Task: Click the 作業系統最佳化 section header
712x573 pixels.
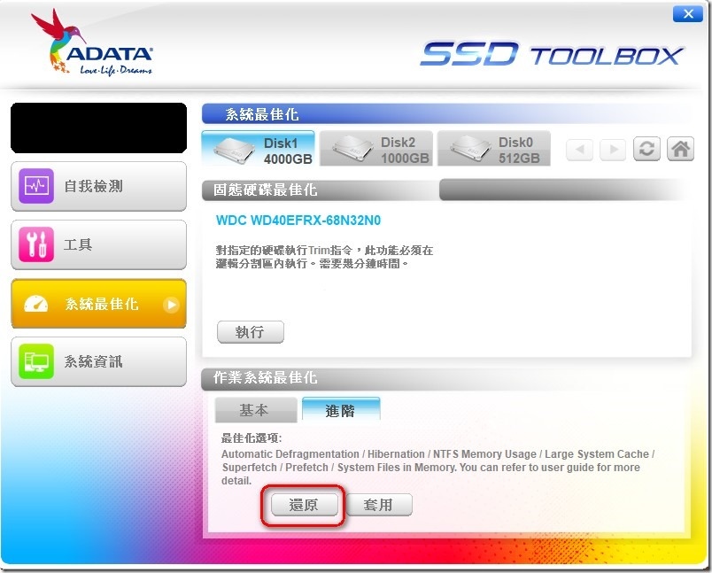Action: pyautogui.click(x=265, y=377)
